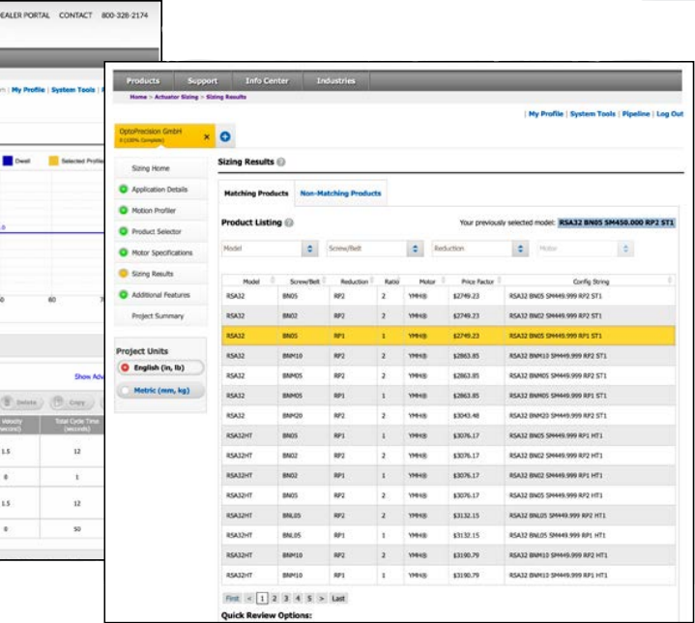Click the Sizing Results help icon

[281, 163]
